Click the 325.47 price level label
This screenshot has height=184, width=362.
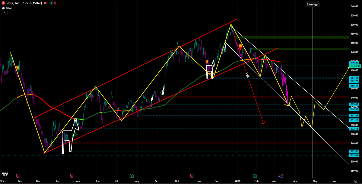click(354, 104)
